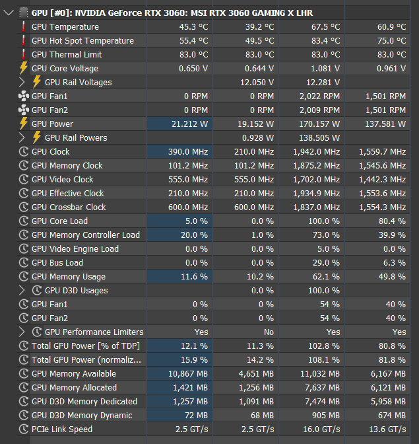Click the GPU Clock gauge icon
This screenshot has width=419, height=444.
click(24, 151)
